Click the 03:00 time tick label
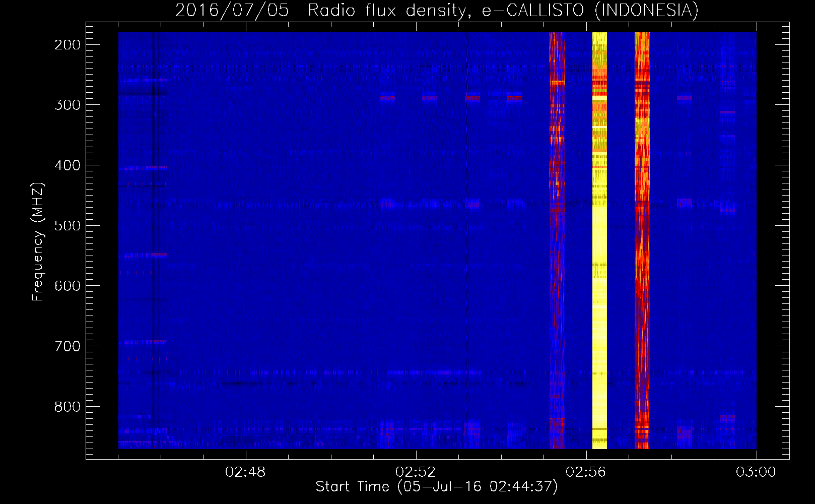815x504 pixels. point(756,472)
